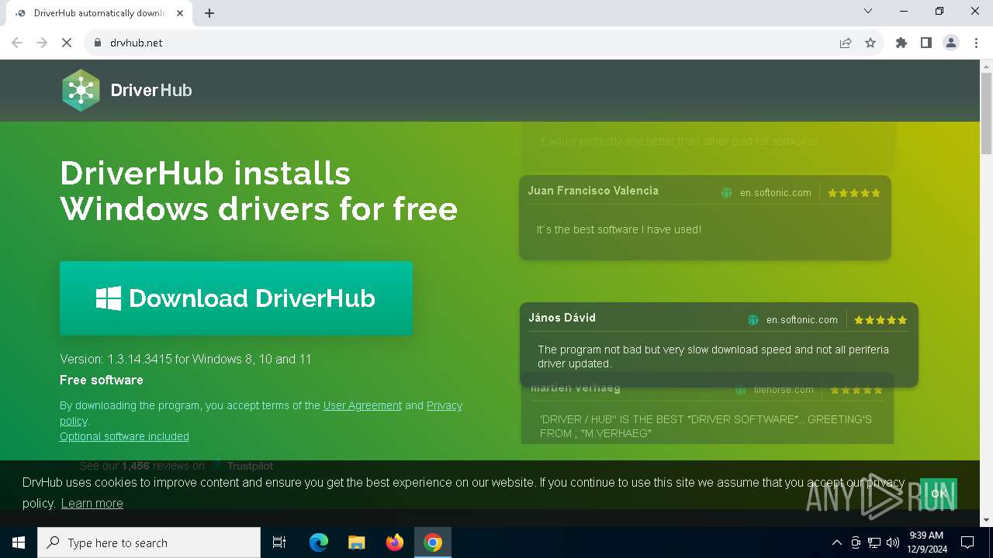Viewport: 993px width, 558px height.
Task: Open the Optional software included link
Action: click(124, 436)
